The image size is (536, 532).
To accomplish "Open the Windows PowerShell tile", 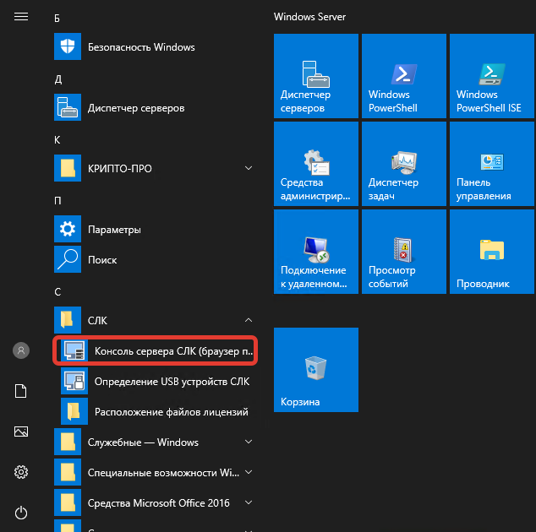I will click(x=403, y=76).
